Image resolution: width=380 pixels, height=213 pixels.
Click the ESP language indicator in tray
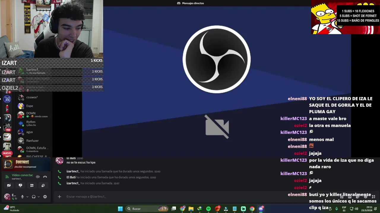coord(344,209)
